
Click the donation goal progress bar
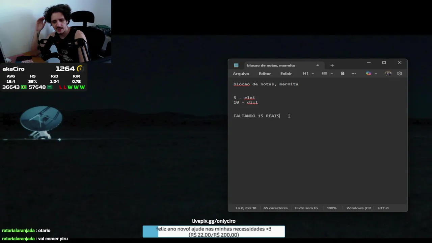coord(214,232)
